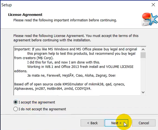Place cursor on 'Important: If you like MS Windows' line
Viewport: 158px width, 130px height.
[x=75, y=49]
